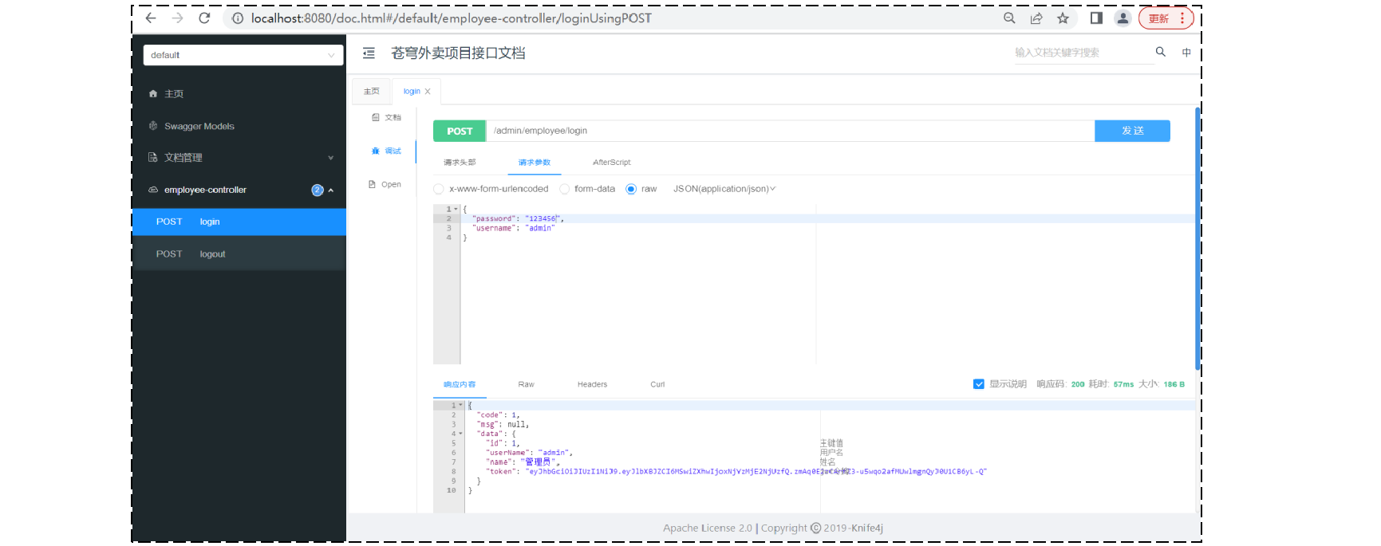Switch to the Raw response tab
Screen dimensions: 1381x546
(526, 384)
